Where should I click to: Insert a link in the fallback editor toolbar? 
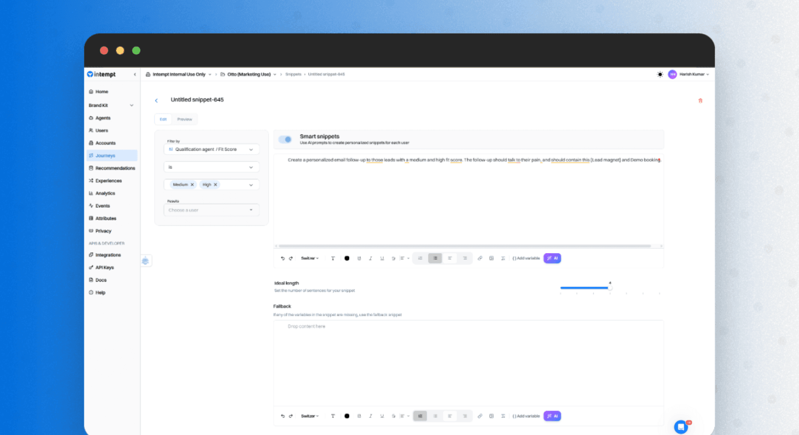(x=480, y=416)
